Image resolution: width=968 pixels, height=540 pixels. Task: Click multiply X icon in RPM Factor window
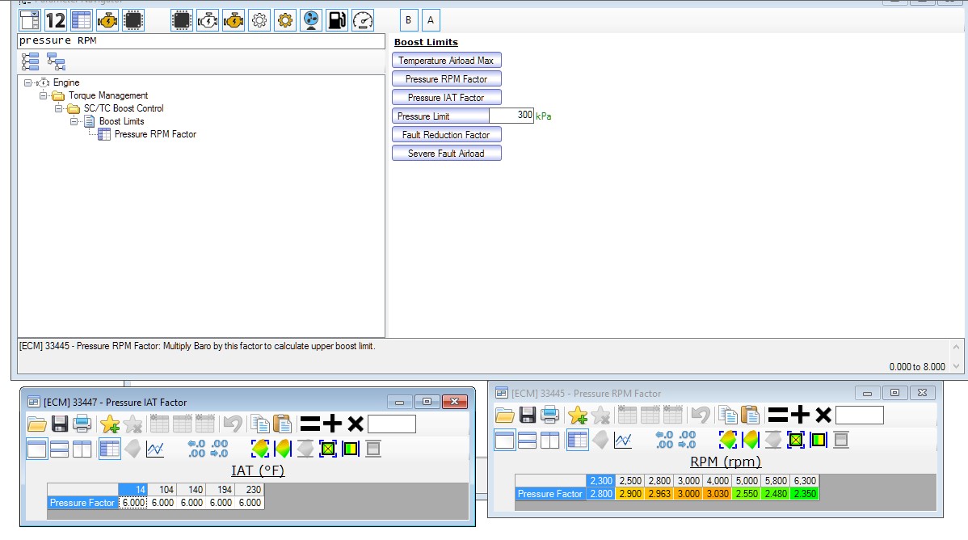823,416
